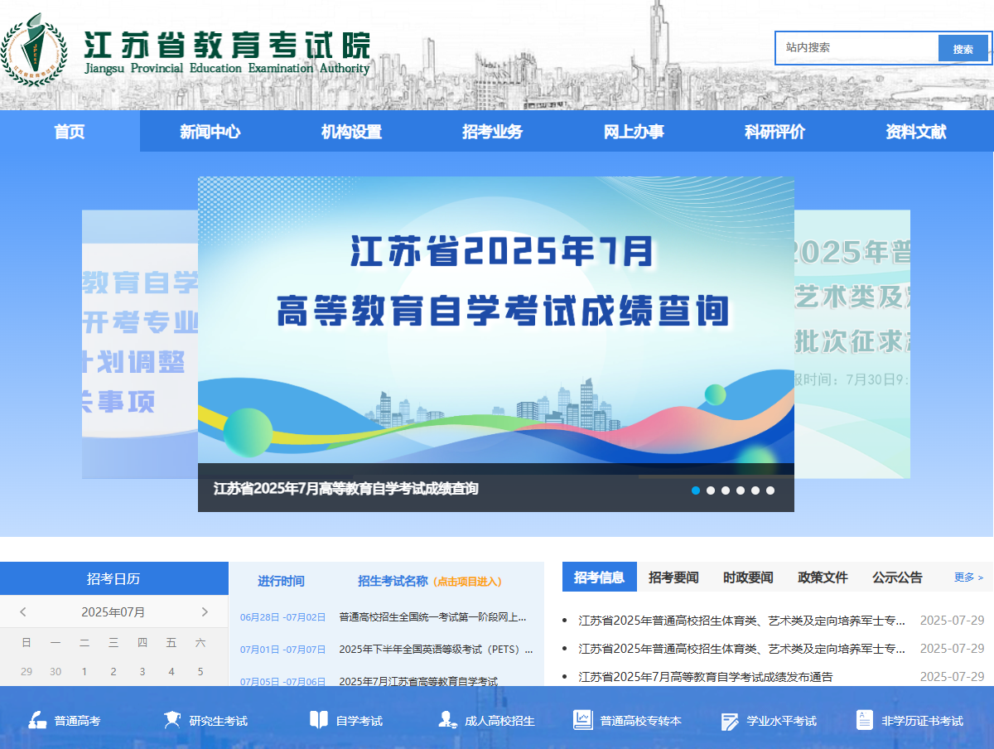Advance calendar to next month
994x749 pixels.
coord(205,612)
